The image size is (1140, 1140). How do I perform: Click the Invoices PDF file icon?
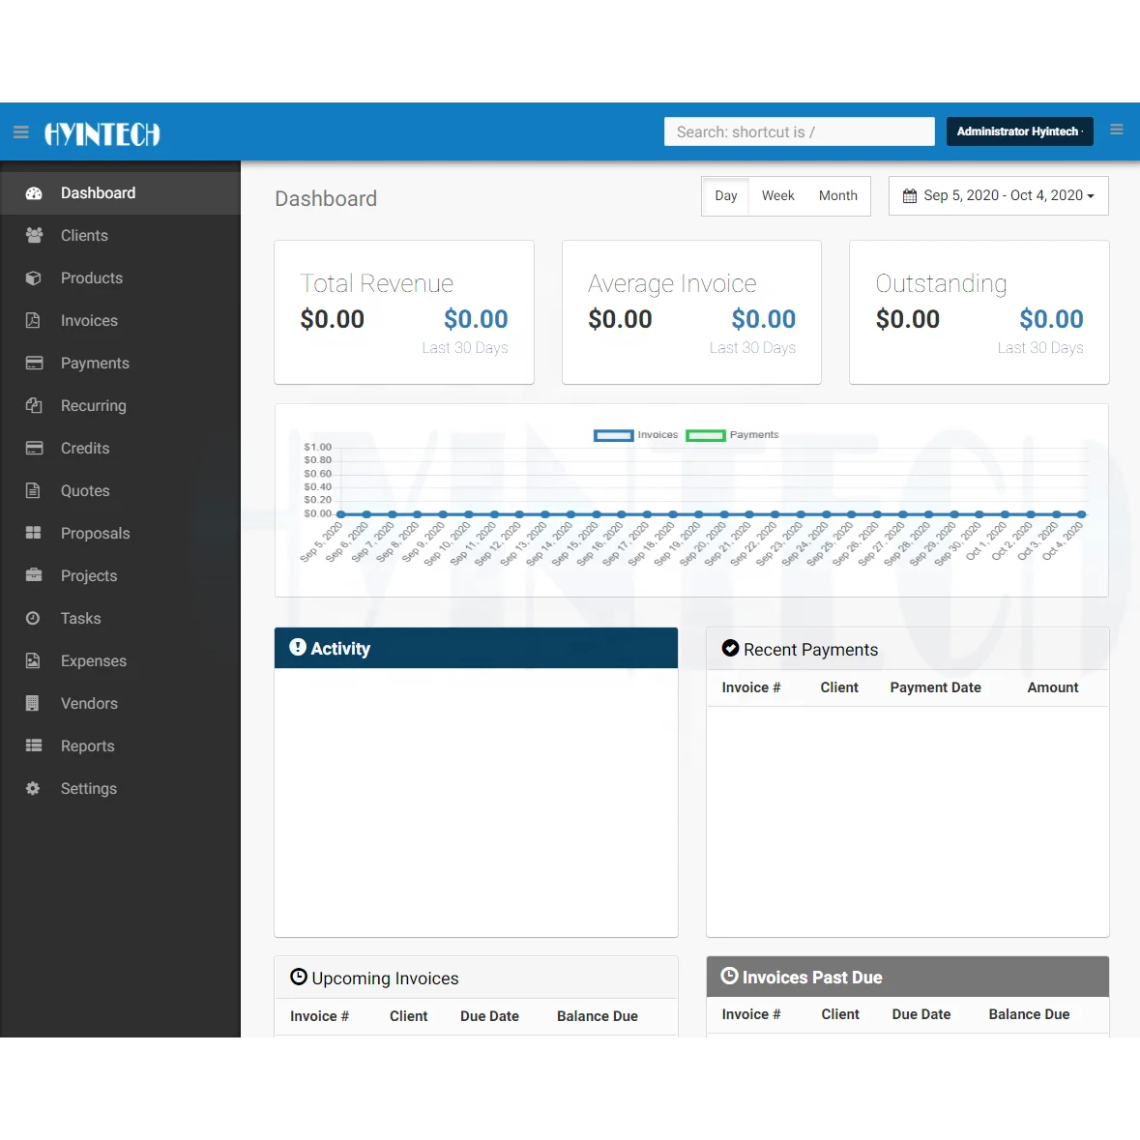(34, 321)
